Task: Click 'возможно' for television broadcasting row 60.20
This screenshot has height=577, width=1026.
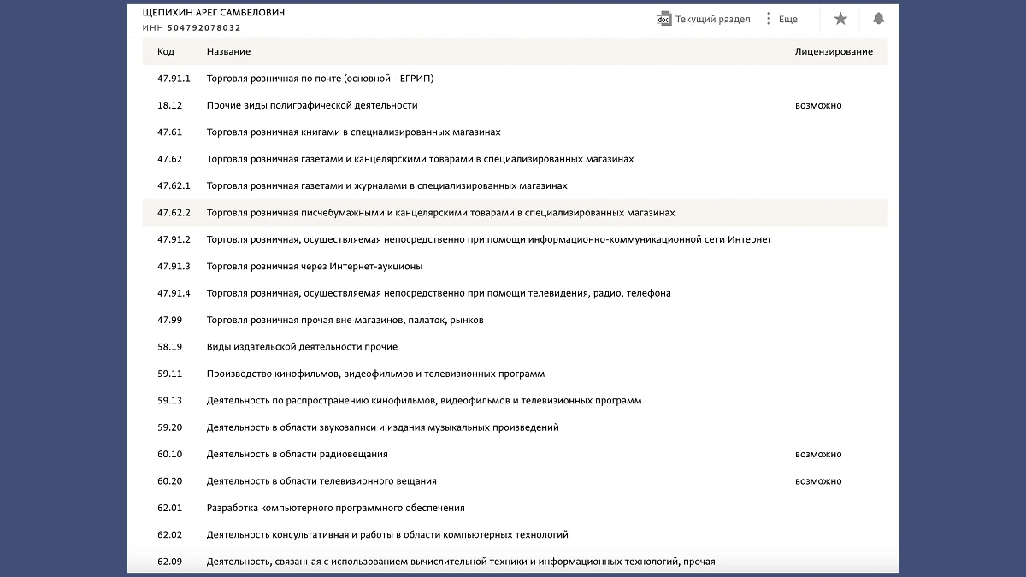Action: 818,481
